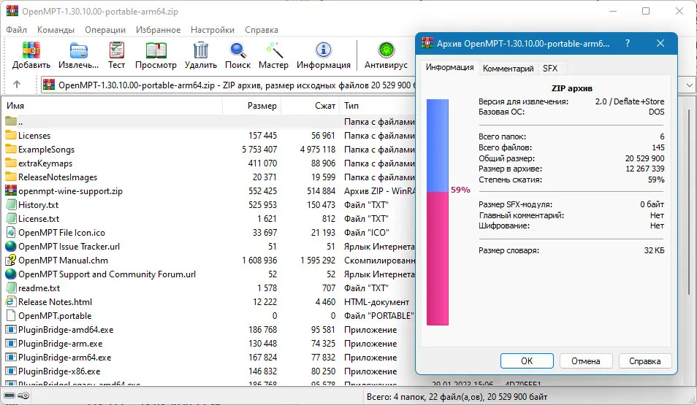The width and height of the screenshot is (697, 405).
Task: Click the openmpt-wine-support.zip archive icon
Action: pos(11,190)
